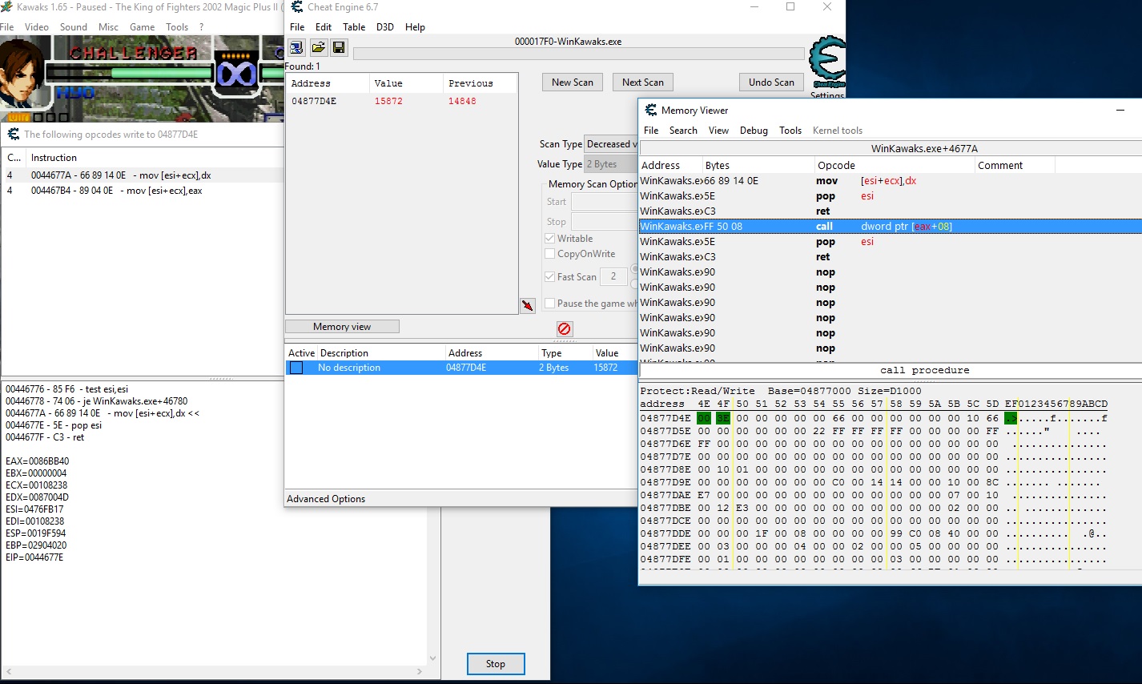Image resolution: width=1142 pixels, height=684 pixels.
Task: Open Debug menu in Memory Viewer
Action: 753,131
